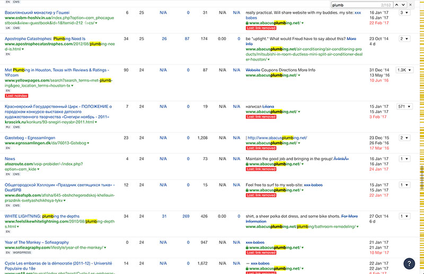Click the red date '22 Feb '17'
424x274 pixels.
coord(379,23)
